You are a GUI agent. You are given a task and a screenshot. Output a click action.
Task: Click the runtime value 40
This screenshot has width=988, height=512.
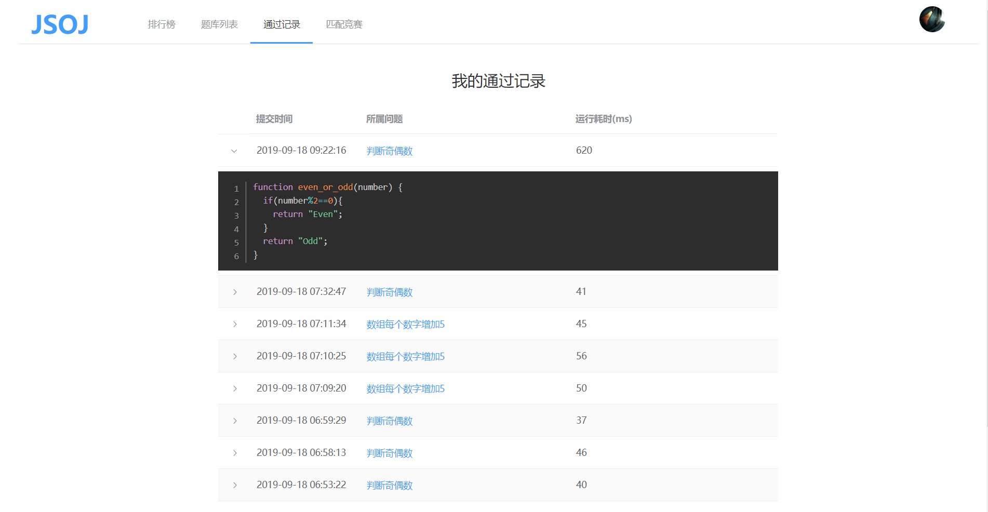click(581, 484)
